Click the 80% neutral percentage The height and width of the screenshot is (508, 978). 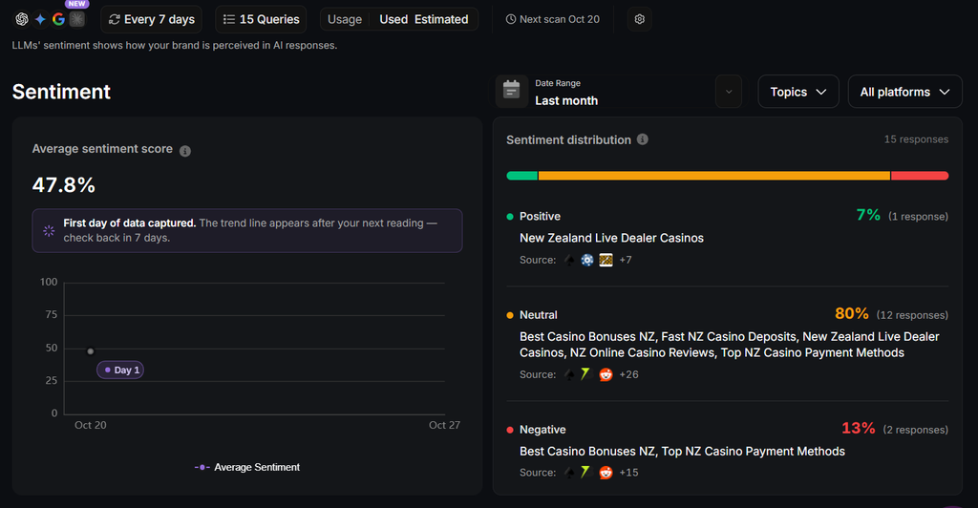click(x=851, y=313)
